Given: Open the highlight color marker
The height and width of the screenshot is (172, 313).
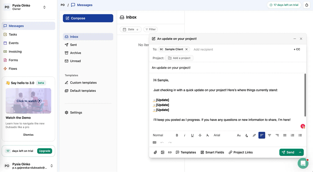Looking at the screenshot, I should click(x=254, y=135).
